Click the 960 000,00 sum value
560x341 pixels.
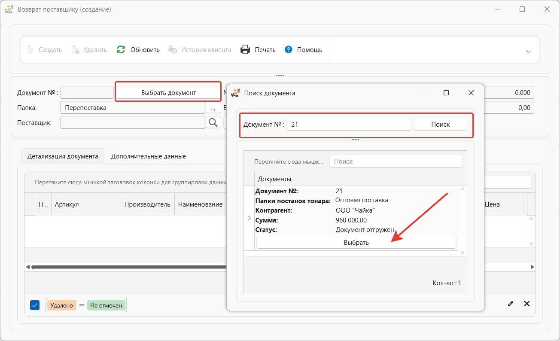351,220
